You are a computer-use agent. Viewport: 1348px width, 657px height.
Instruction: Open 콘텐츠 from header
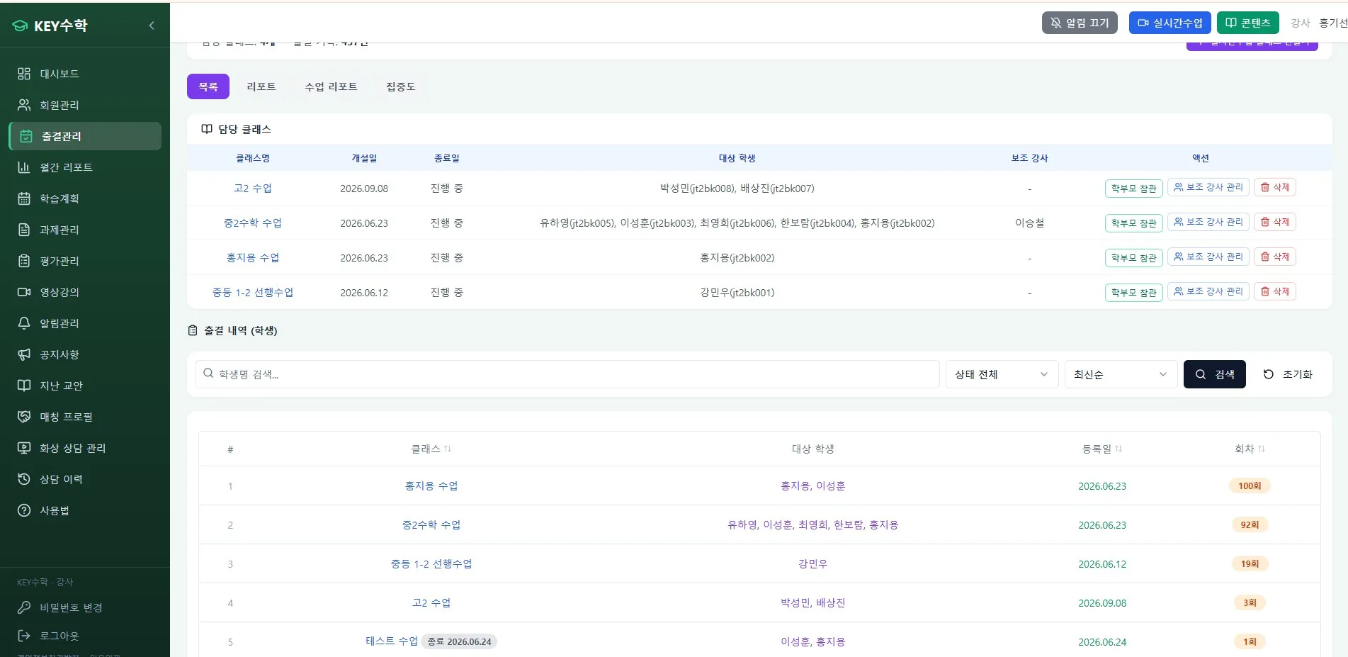point(1248,23)
